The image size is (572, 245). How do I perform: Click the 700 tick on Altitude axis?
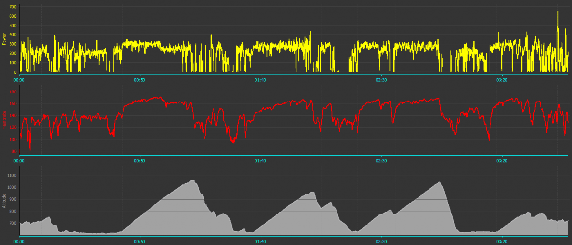(x=12, y=223)
